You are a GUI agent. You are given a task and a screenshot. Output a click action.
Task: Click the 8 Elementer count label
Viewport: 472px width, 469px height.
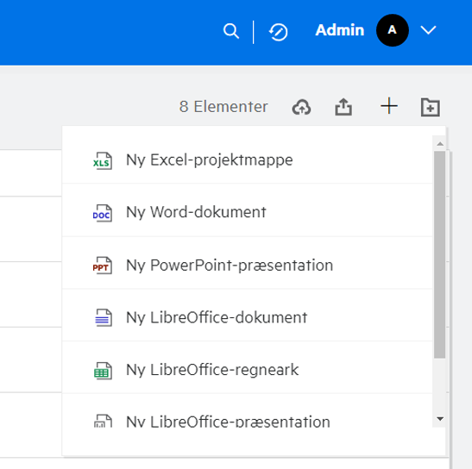tap(223, 107)
